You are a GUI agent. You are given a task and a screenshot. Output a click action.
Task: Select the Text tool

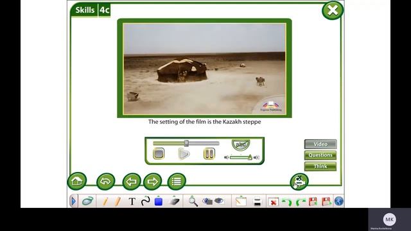(132, 201)
